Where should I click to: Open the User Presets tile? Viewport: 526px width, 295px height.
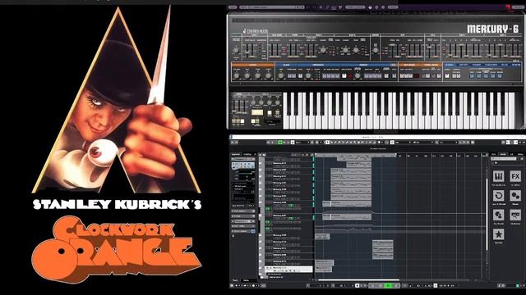(x=499, y=215)
